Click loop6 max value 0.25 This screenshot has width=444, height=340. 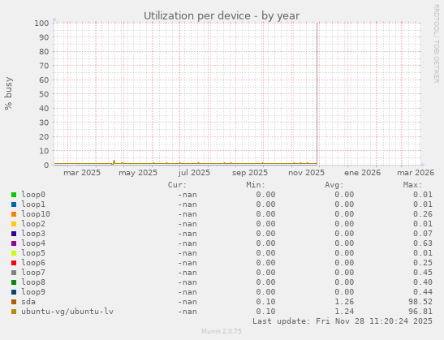(423, 263)
